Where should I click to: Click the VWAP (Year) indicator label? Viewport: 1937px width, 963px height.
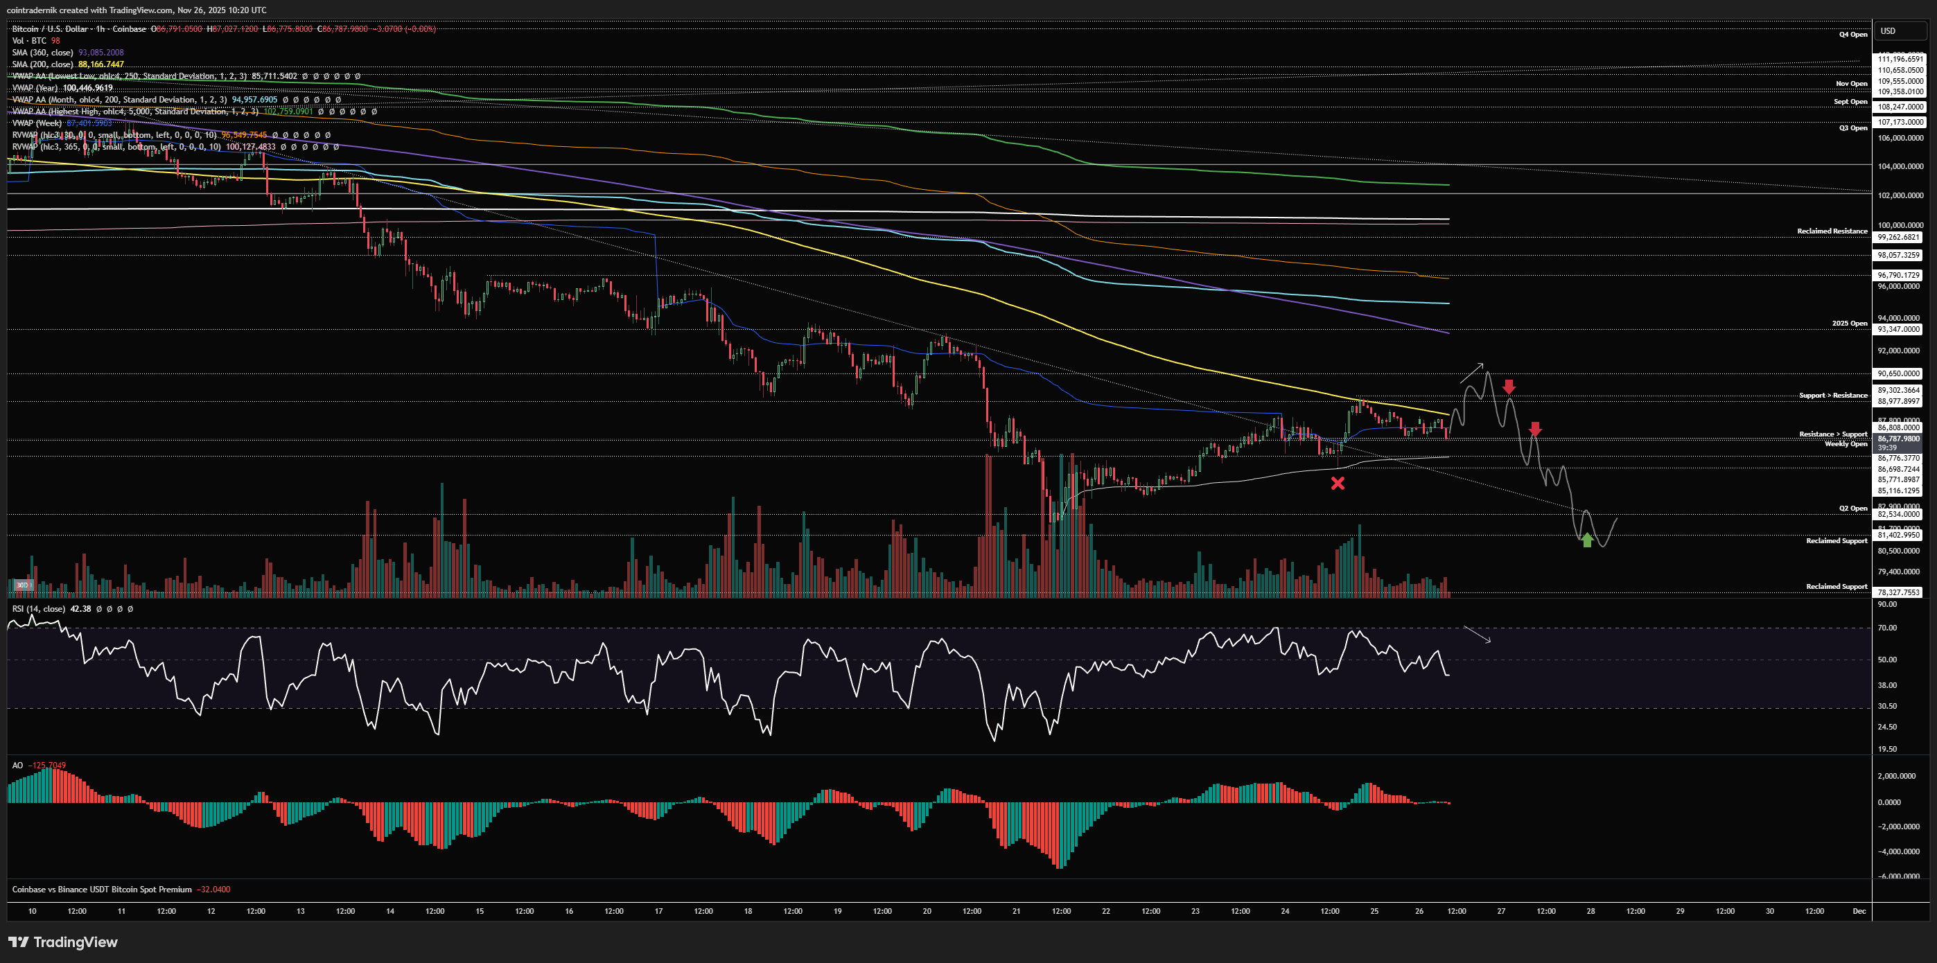click(35, 88)
